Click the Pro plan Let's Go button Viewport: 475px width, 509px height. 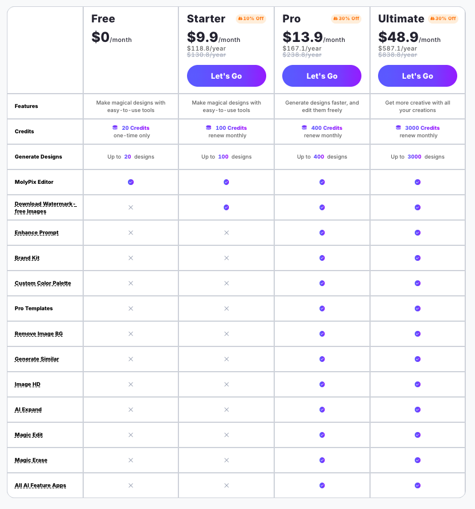322,76
